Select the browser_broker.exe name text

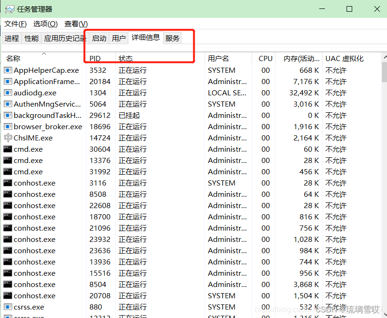48,127
